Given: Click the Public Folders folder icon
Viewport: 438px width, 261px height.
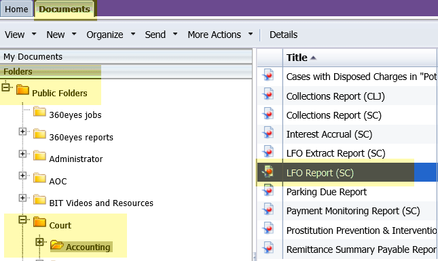Looking at the screenshot, I should 22,90.
